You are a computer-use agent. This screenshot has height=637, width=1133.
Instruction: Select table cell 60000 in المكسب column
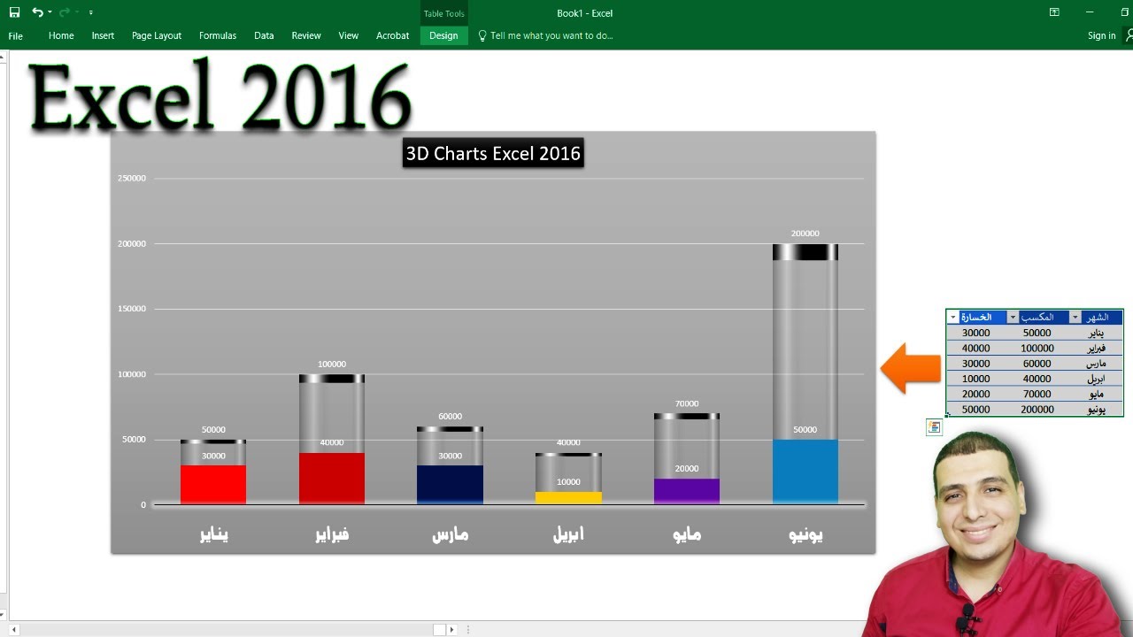pyautogui.click(x=1037, y=364)
